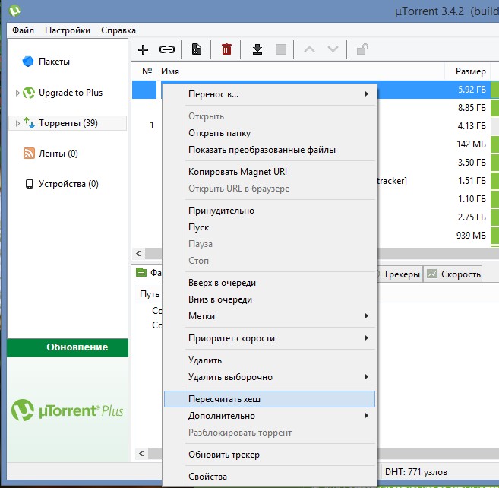Click the blue Пакеты hexagon icon
This screenshot has height=488, width=499.
click(x=28, y=61)
